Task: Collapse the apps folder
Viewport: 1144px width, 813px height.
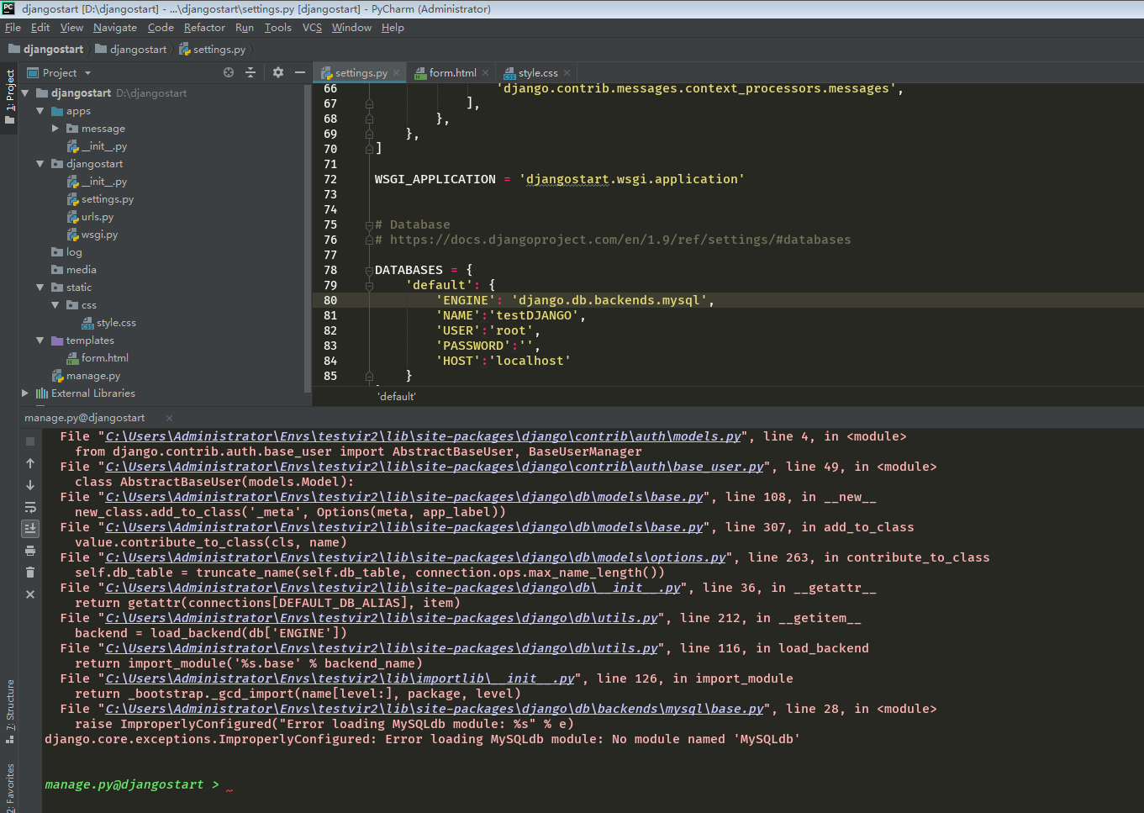Action: (40, 111)
